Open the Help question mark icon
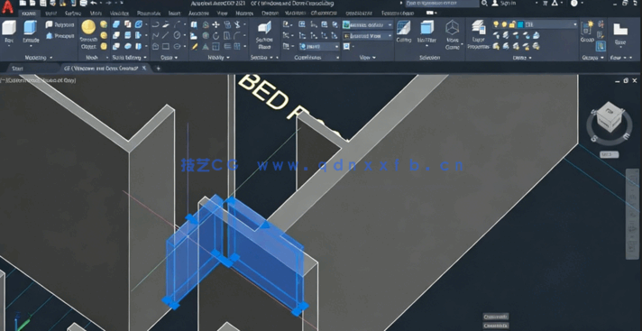 [574, 4]
